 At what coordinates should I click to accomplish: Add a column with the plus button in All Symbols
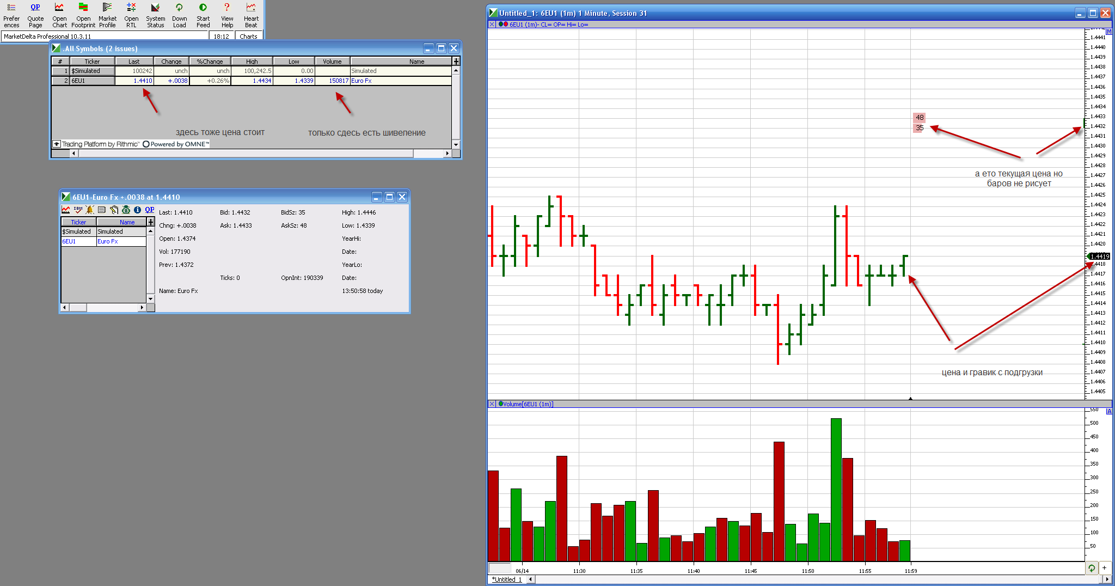[x=456, y=62]
